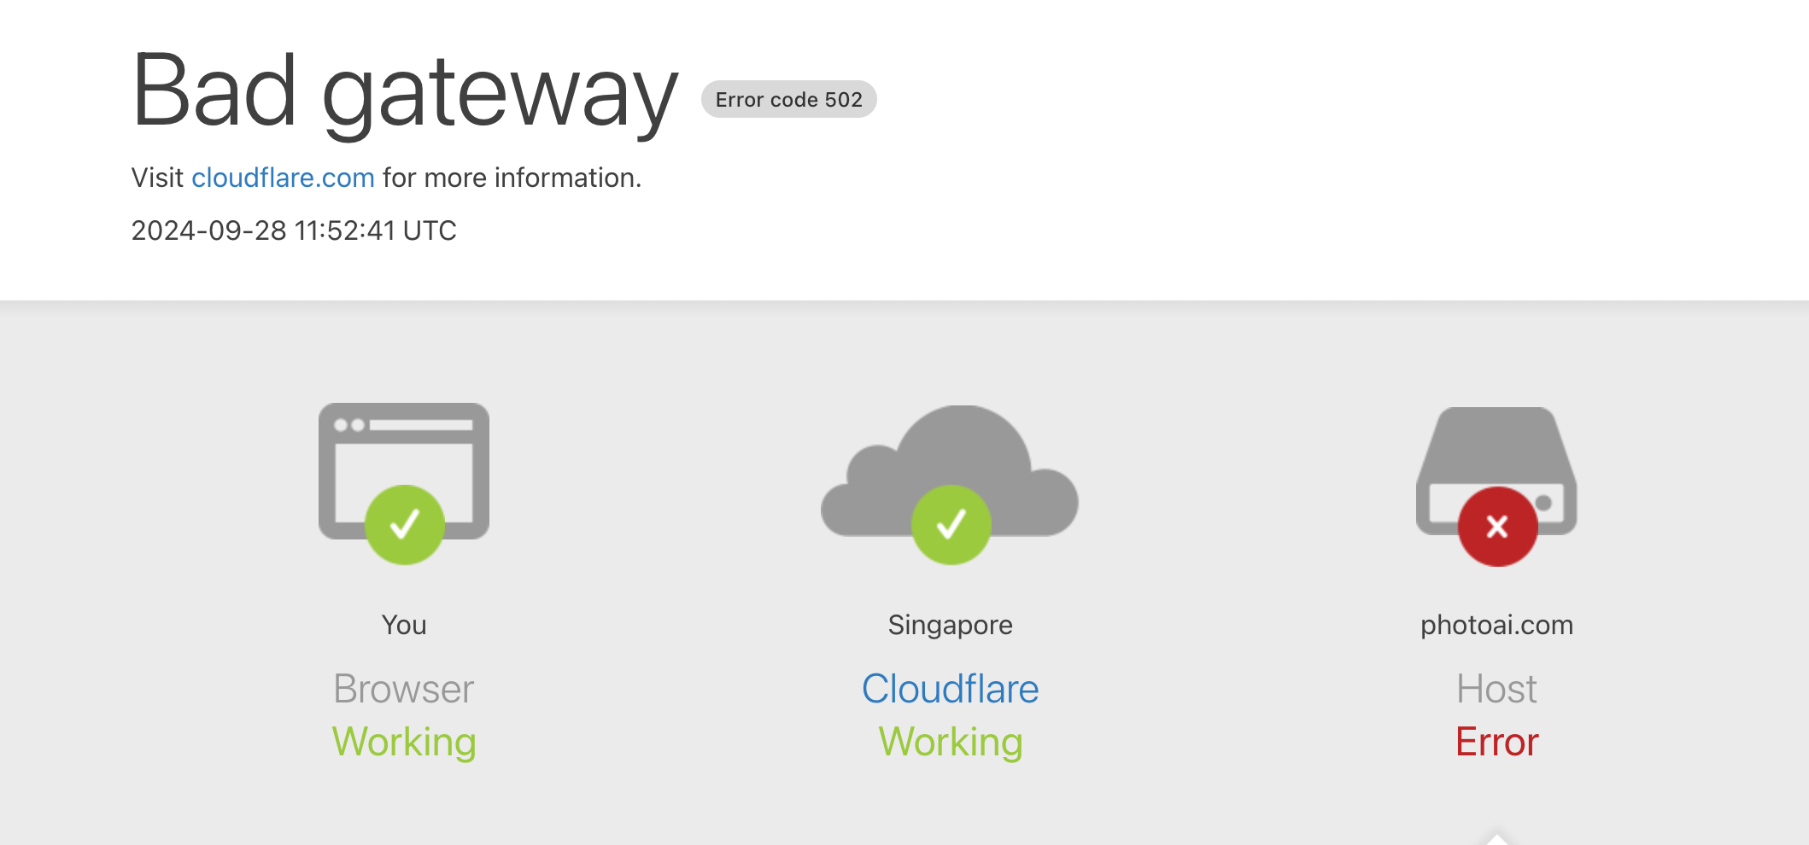The image size is (1809, 845).
Task: Click the red Error status text
Action: (1496, 742)
